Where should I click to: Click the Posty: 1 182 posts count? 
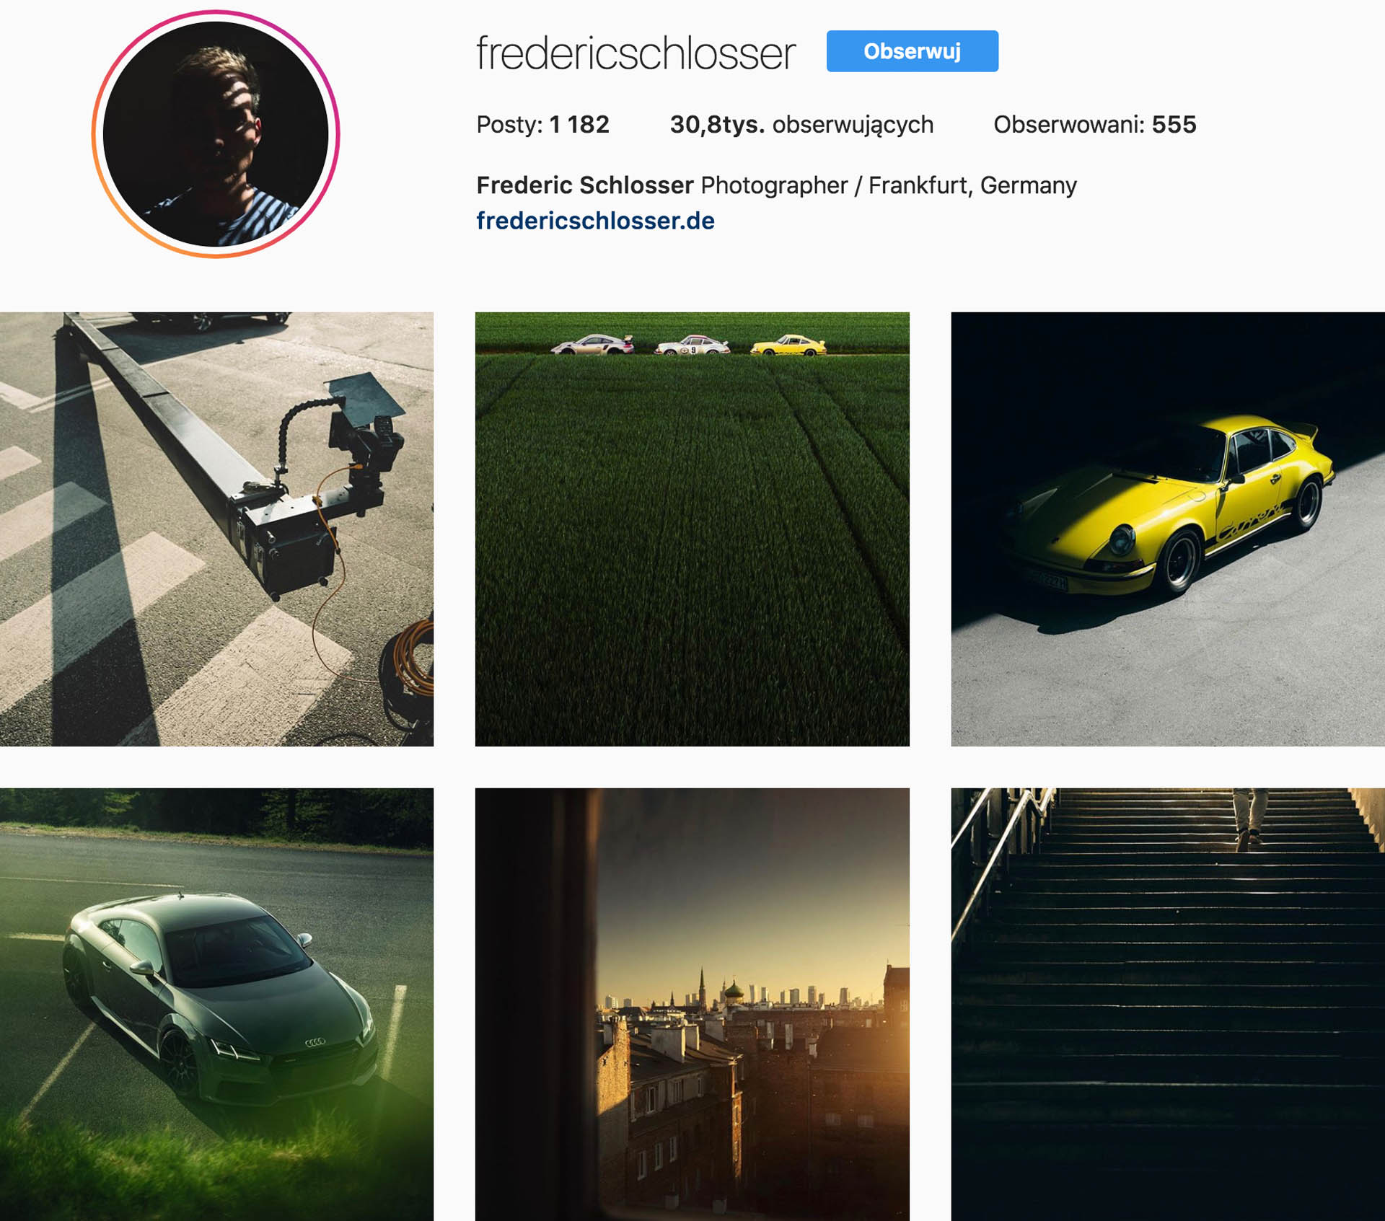click(542, 125)
